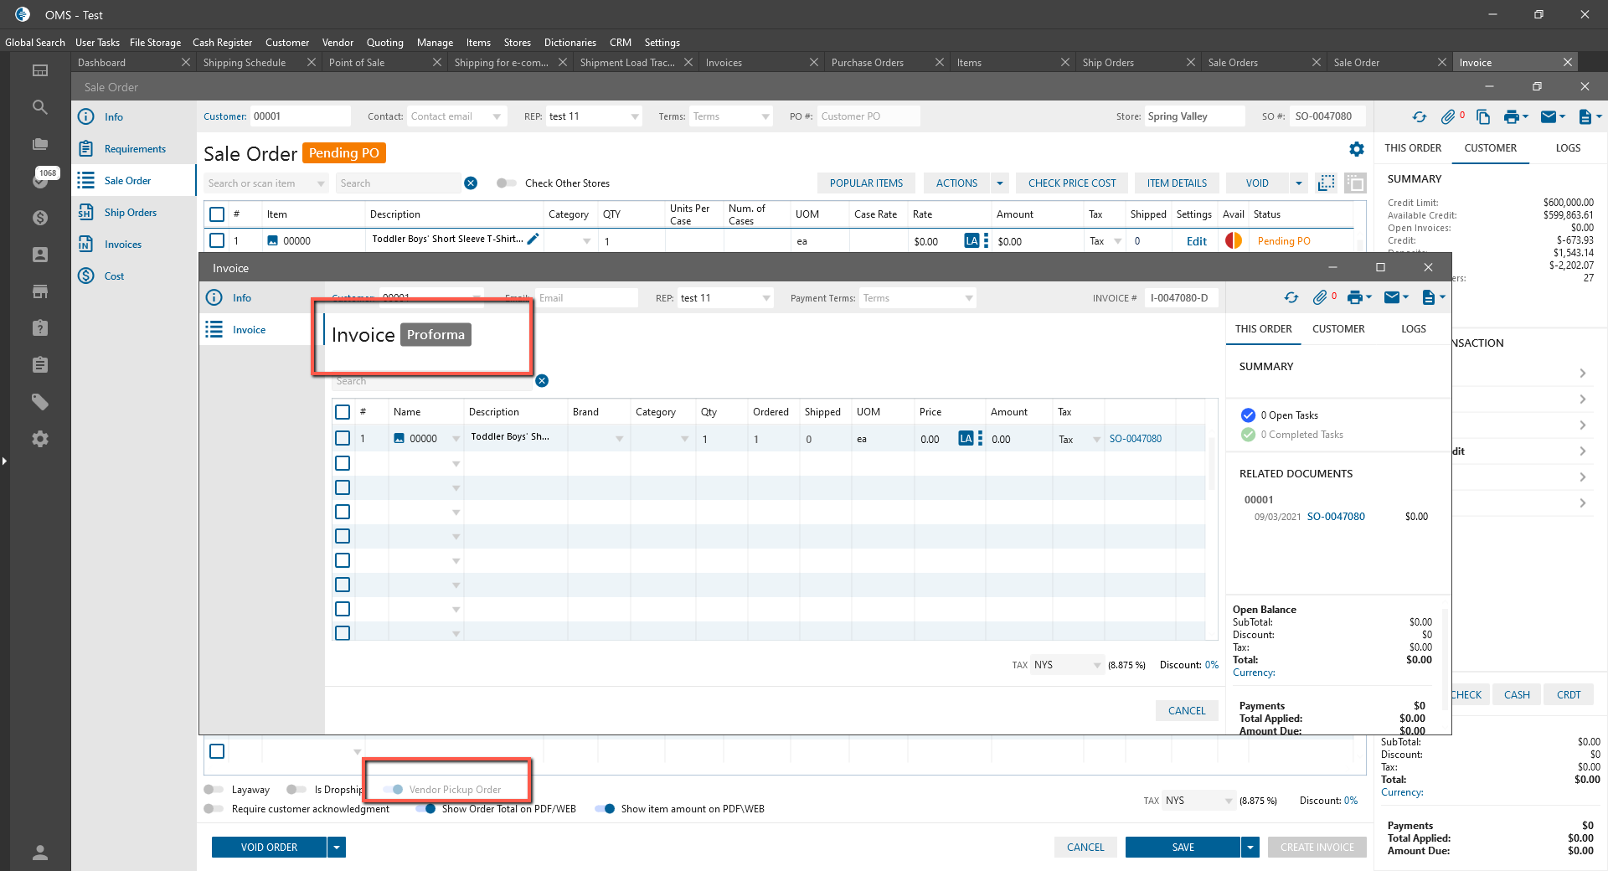Clear the Sale Order item search field
Screen dimensions: 1608x871
pos(471,183)
